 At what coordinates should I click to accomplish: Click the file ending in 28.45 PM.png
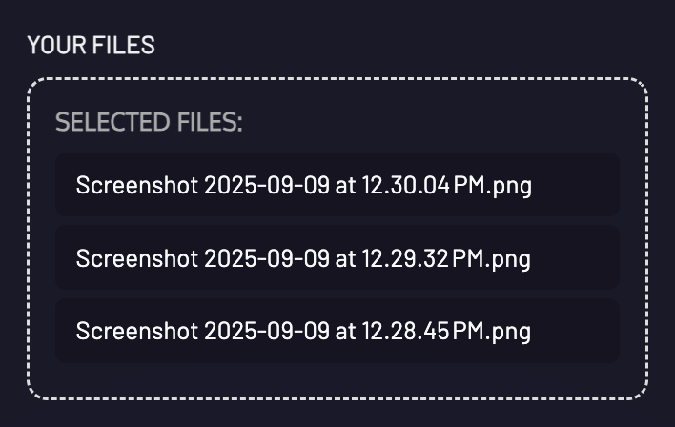pyautogui.click(x=303, y=331)
